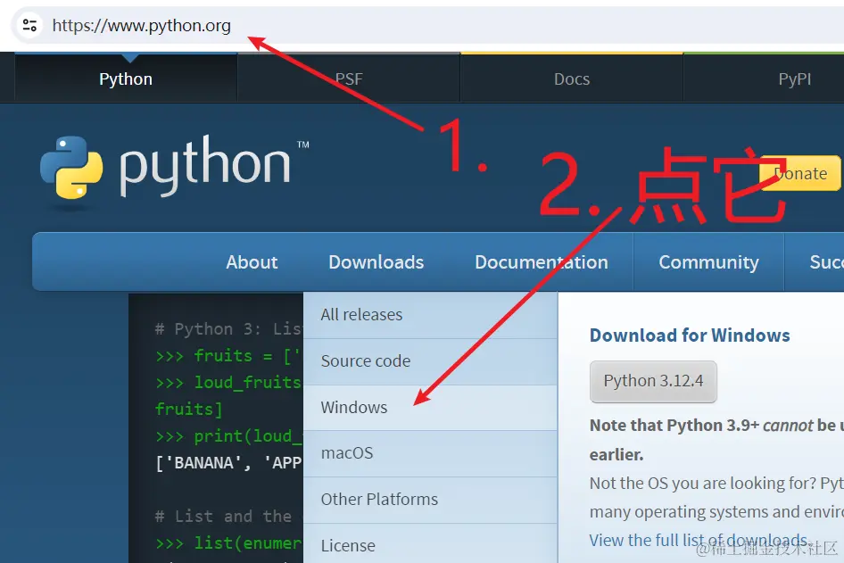Open the Community menu
Screen dimensions: 844x563
click(709, 262)
